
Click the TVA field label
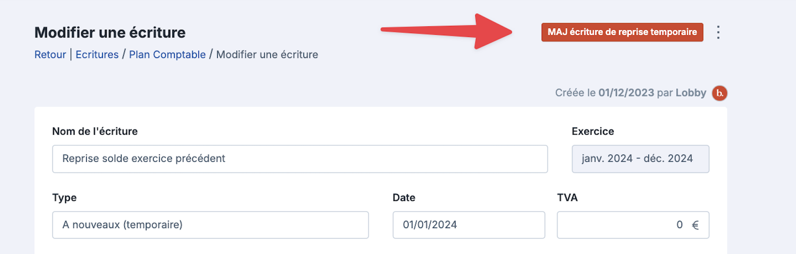click(567, 198)
